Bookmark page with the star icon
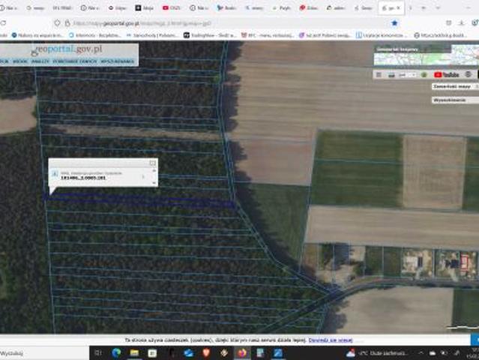This screenshot has width=479, height=360. (394, 23)
